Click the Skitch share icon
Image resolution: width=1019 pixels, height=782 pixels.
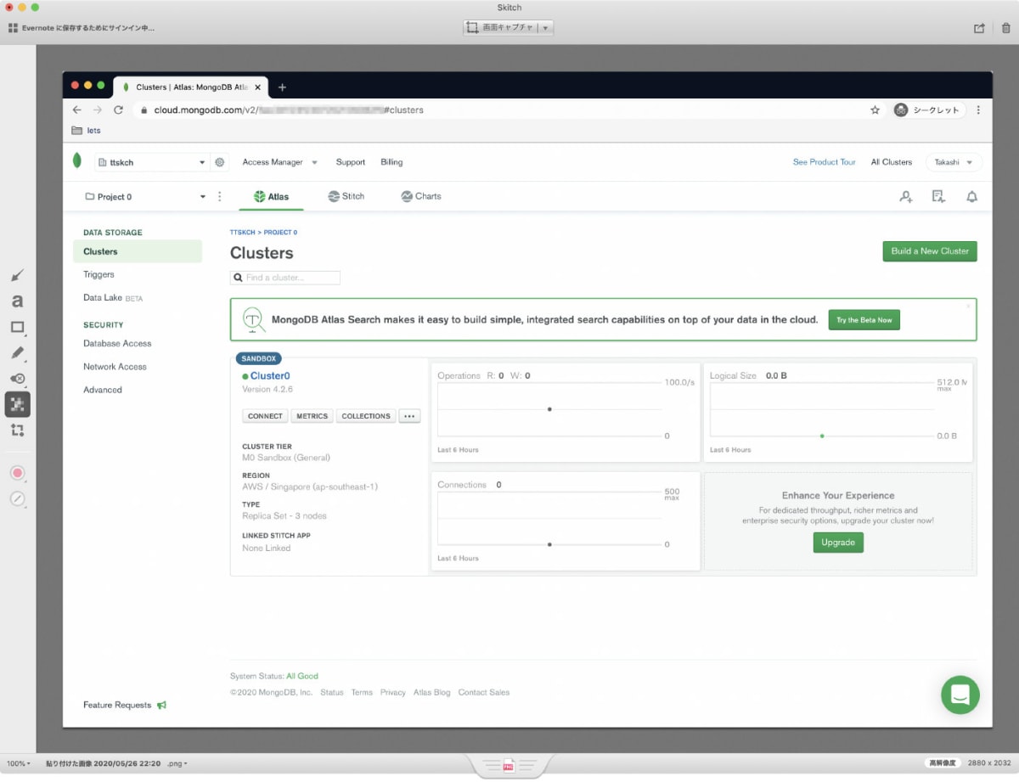[x=979, y=27]
